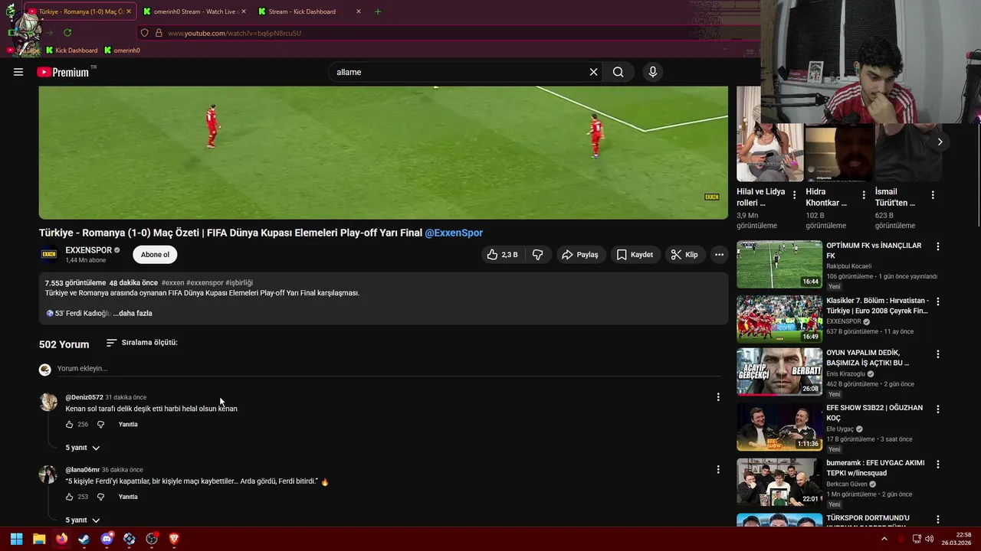Expand 5 yanıt under @Deniz0572's comment
Viewport: 981px width, 551px height.
click(83, 448)
